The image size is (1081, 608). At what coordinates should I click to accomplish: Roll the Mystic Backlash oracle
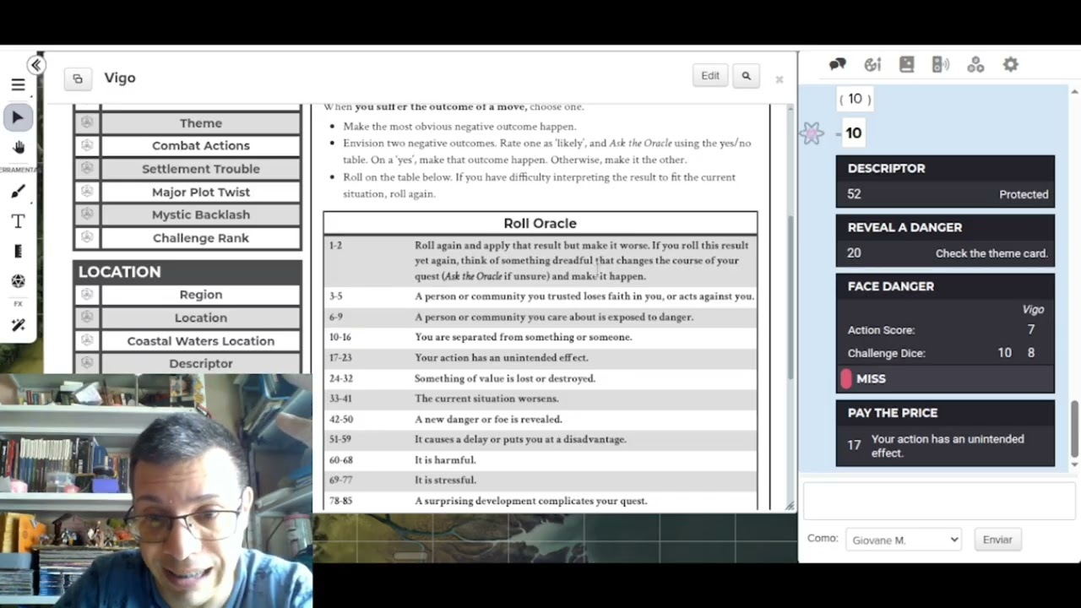(201, 215)
